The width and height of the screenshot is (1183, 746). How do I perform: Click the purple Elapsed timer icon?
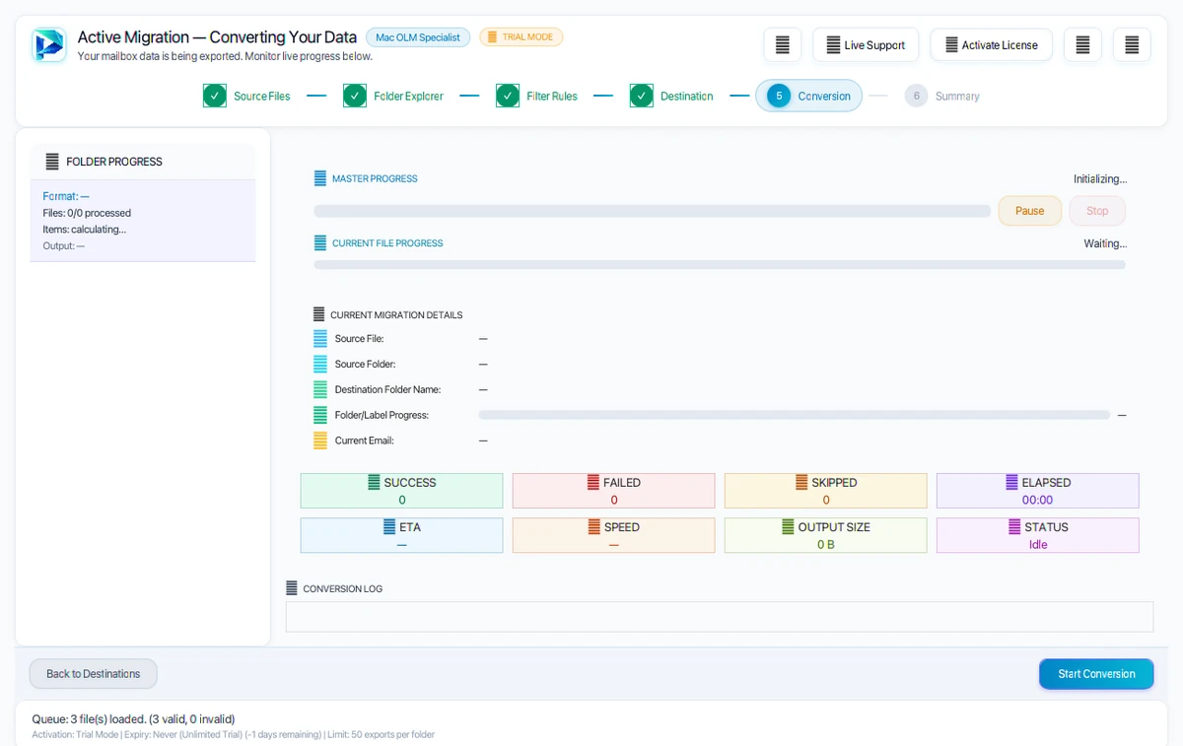pos(1011,482)
